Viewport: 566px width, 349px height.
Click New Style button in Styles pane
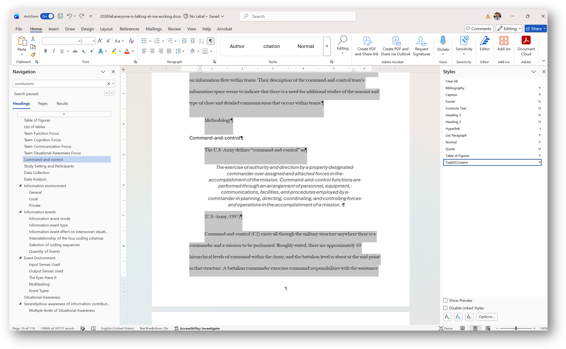447,317
